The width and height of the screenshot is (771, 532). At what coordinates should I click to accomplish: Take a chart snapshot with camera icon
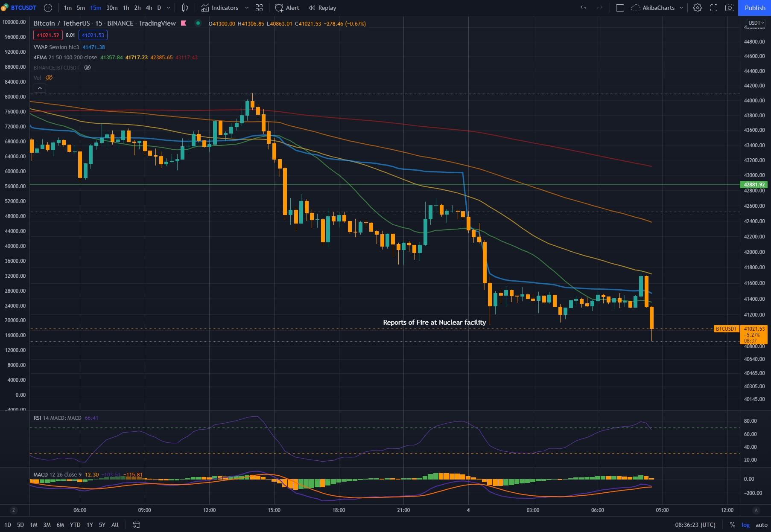point(729,8)
